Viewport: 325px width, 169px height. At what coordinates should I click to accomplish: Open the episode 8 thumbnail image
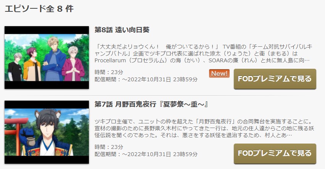pos(47,58)
